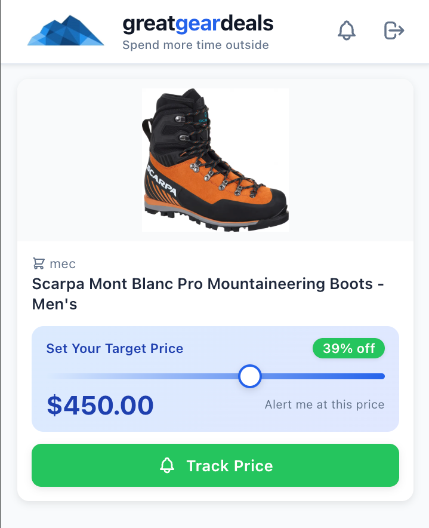This screenshot has width=429, height=528.
Task: Click the shopping cart icon beside mec
Action: tap(39, 263)
